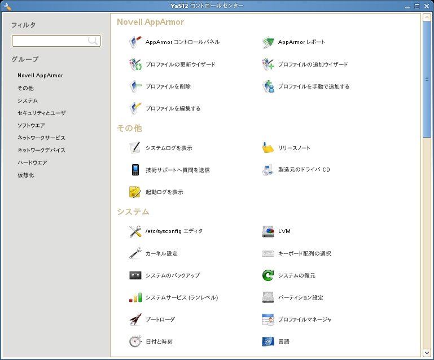Click the YaST wrench icon in title bar
Viewport: 434px width, 360px height.
tap(7, 6)
